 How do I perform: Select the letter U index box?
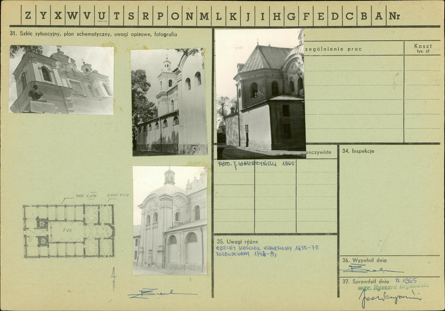click(x=102, y=15)
